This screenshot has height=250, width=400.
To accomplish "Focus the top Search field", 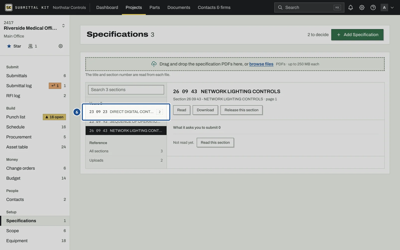I will [x=309, y=7].
